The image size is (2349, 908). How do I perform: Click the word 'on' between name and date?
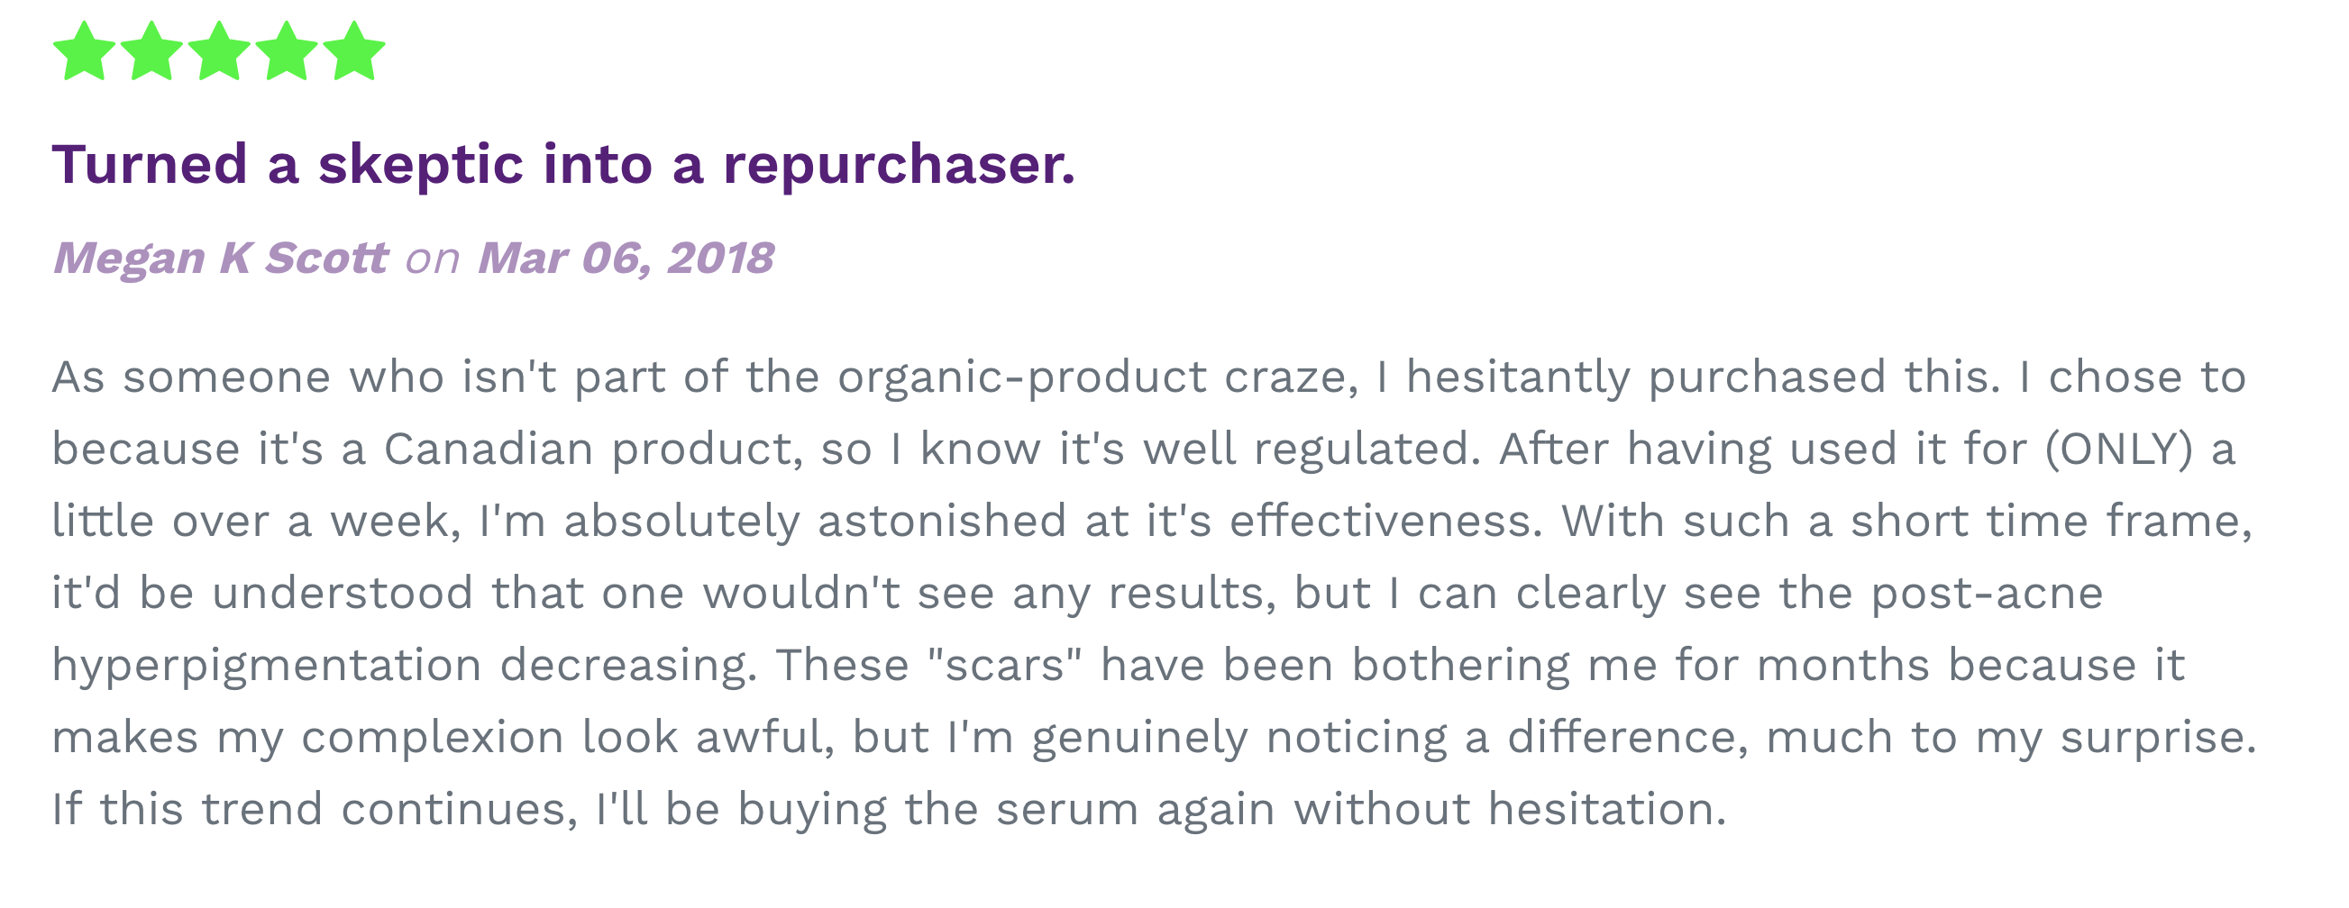[433, 259]
